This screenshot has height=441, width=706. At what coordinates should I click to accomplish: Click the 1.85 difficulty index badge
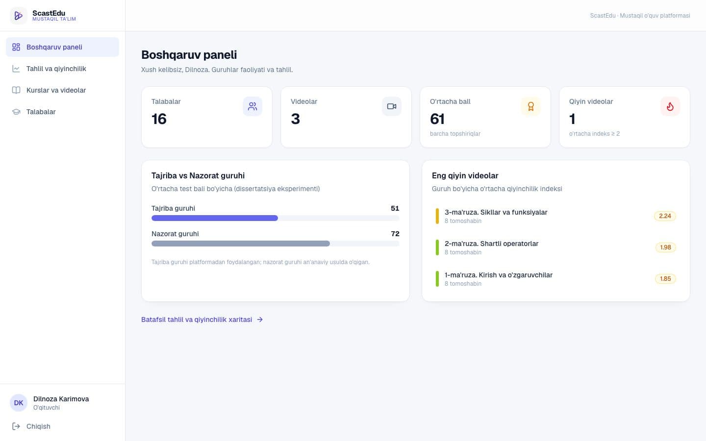(x=665, y=279)
